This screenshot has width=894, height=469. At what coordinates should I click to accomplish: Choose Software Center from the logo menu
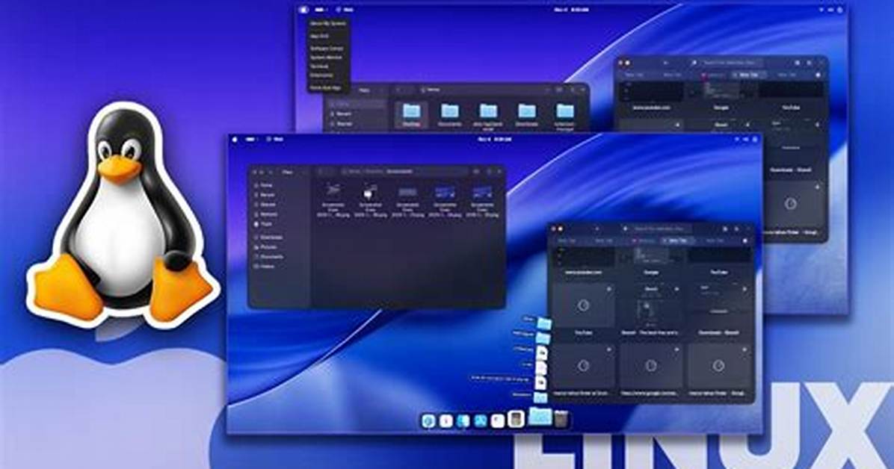tap(327, 49)
